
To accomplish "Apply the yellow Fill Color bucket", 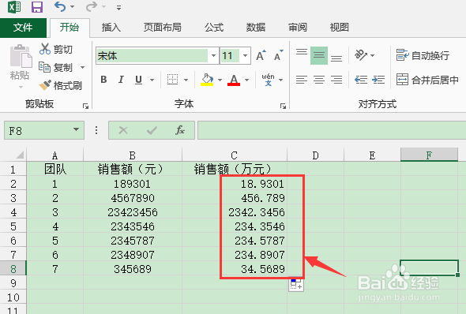I will point(207,80).
